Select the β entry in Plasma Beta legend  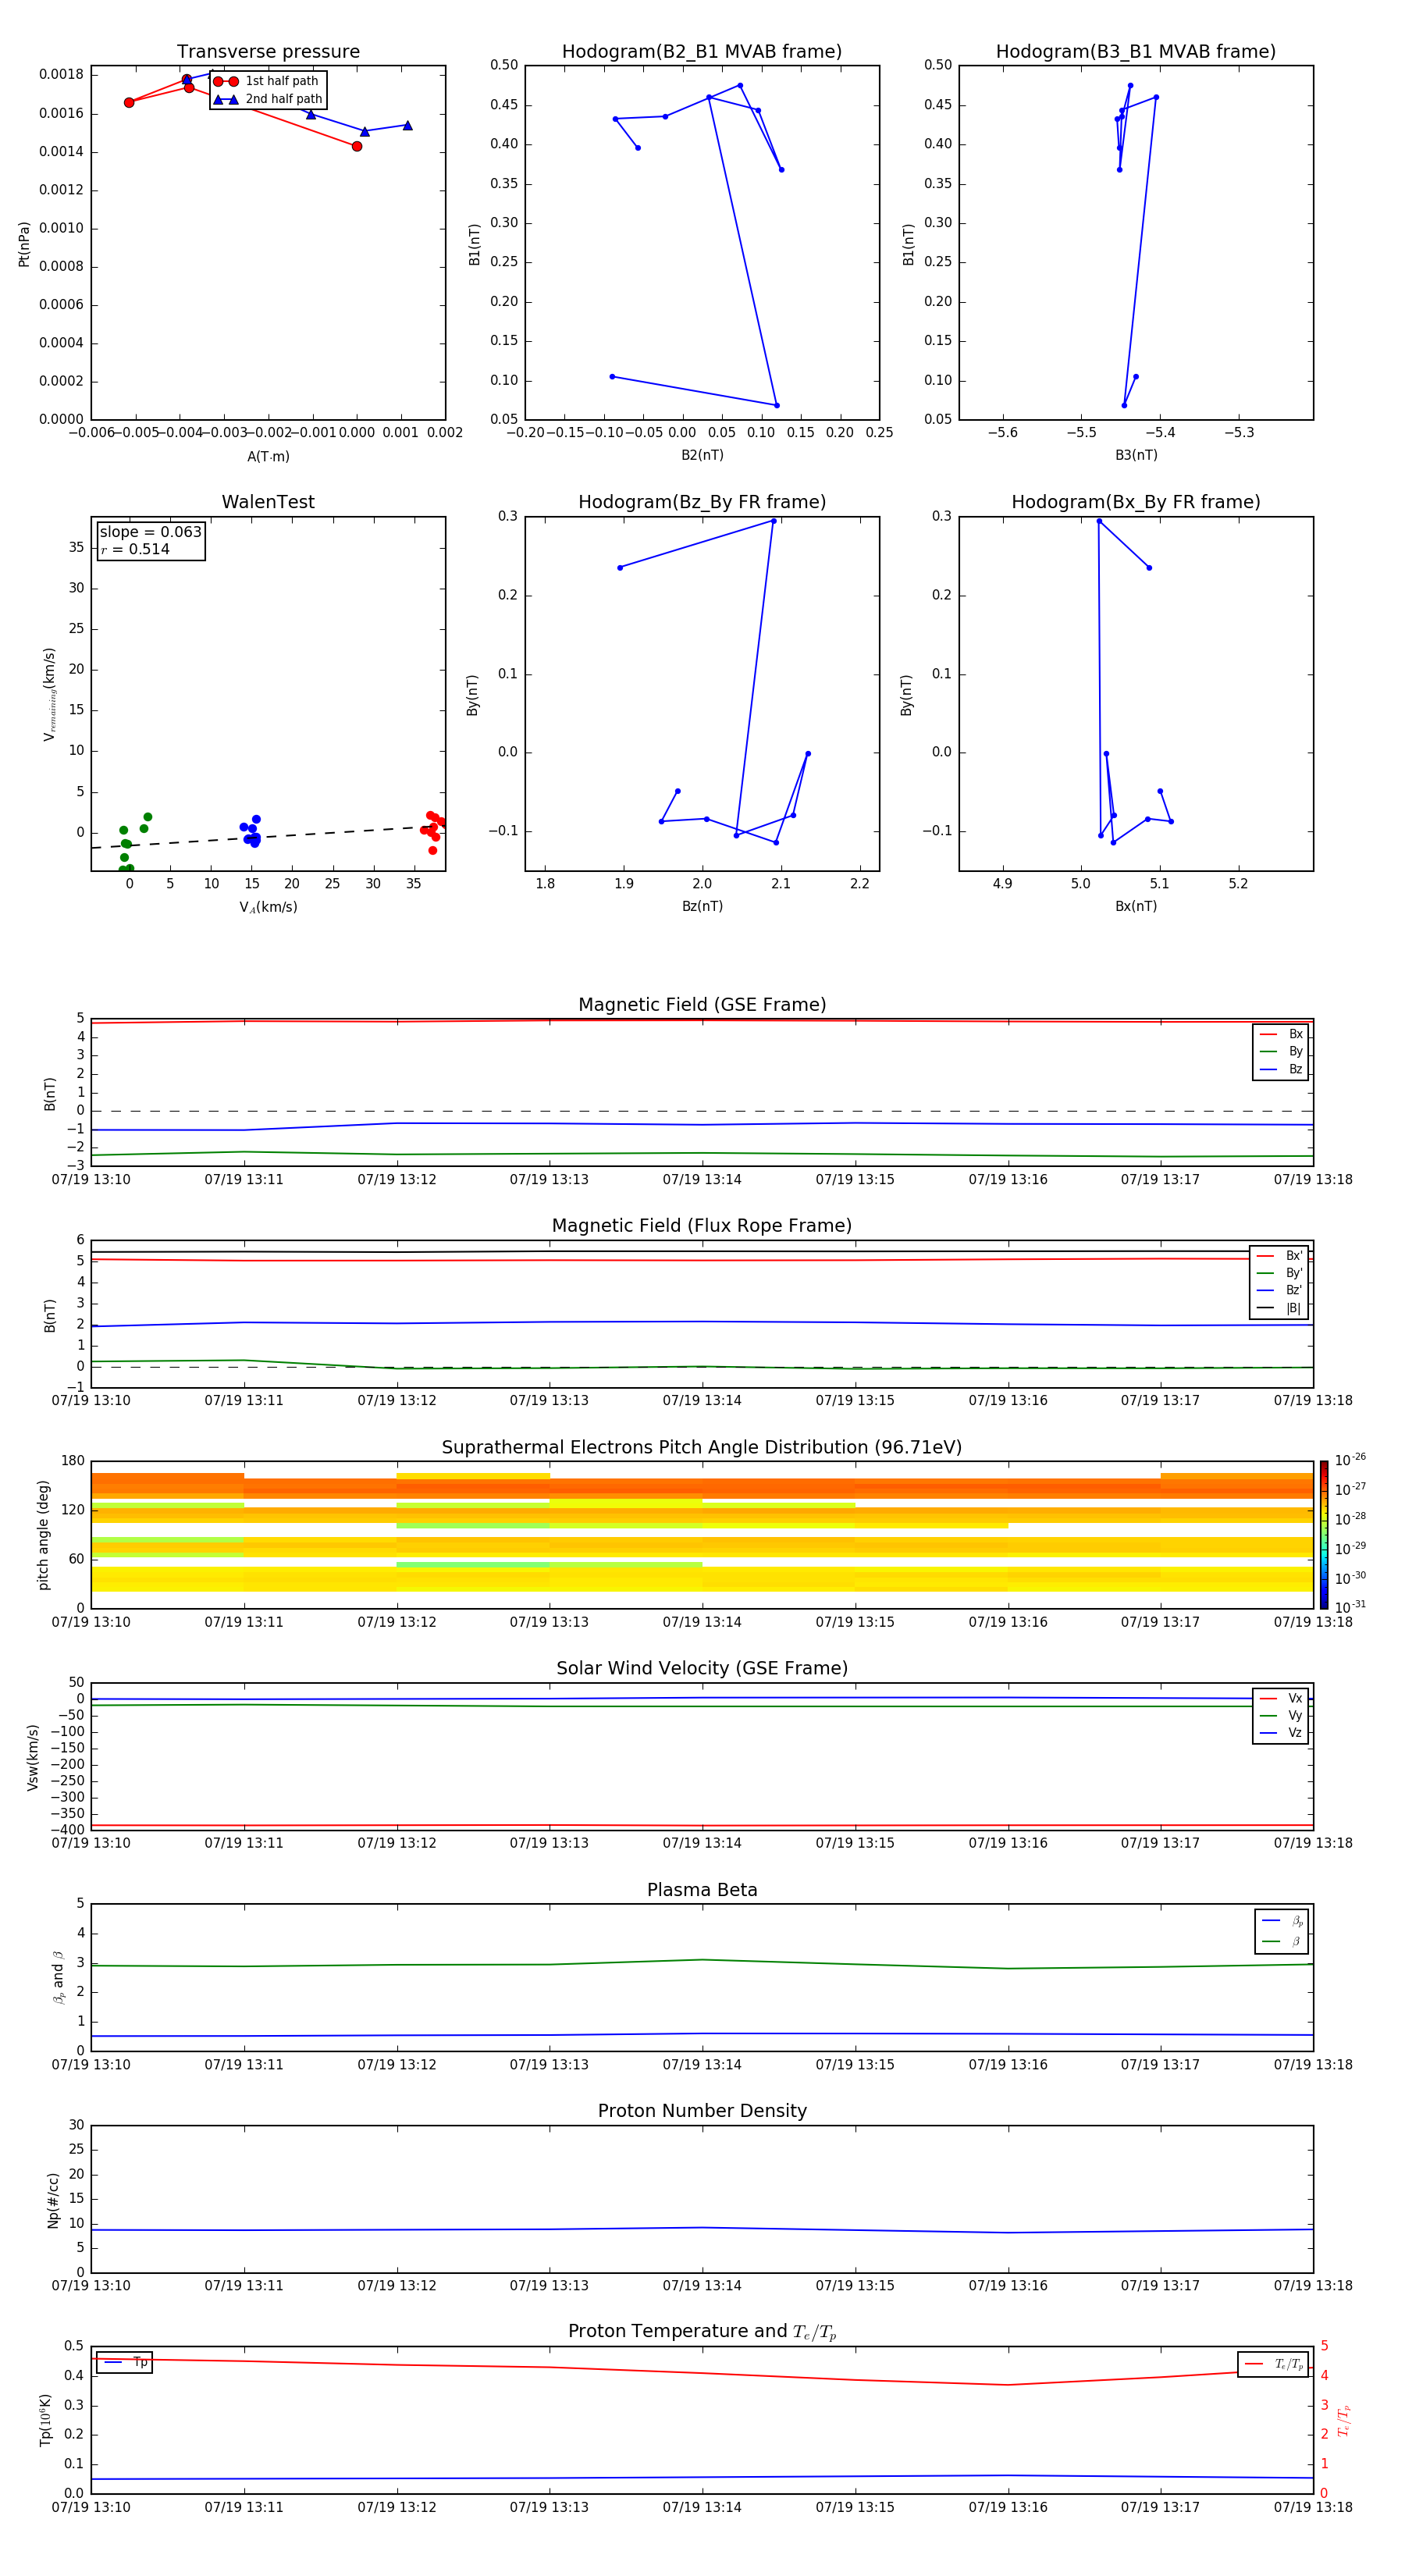1282,1941
